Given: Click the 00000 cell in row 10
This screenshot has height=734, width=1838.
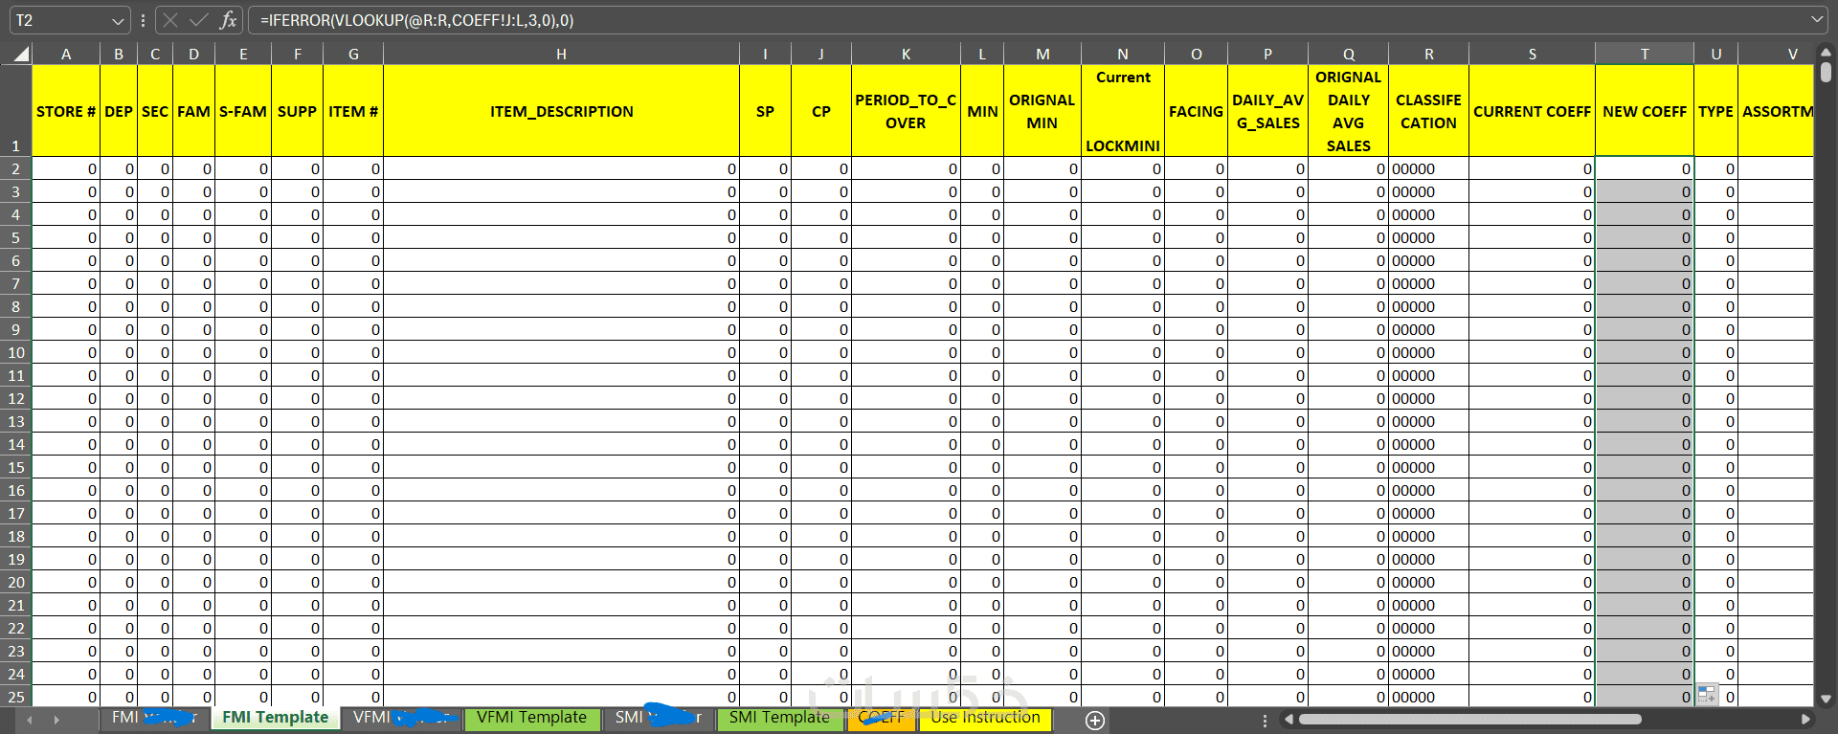Looking at the screenshot, I should pyautogui.click(x=1428, y=352).
